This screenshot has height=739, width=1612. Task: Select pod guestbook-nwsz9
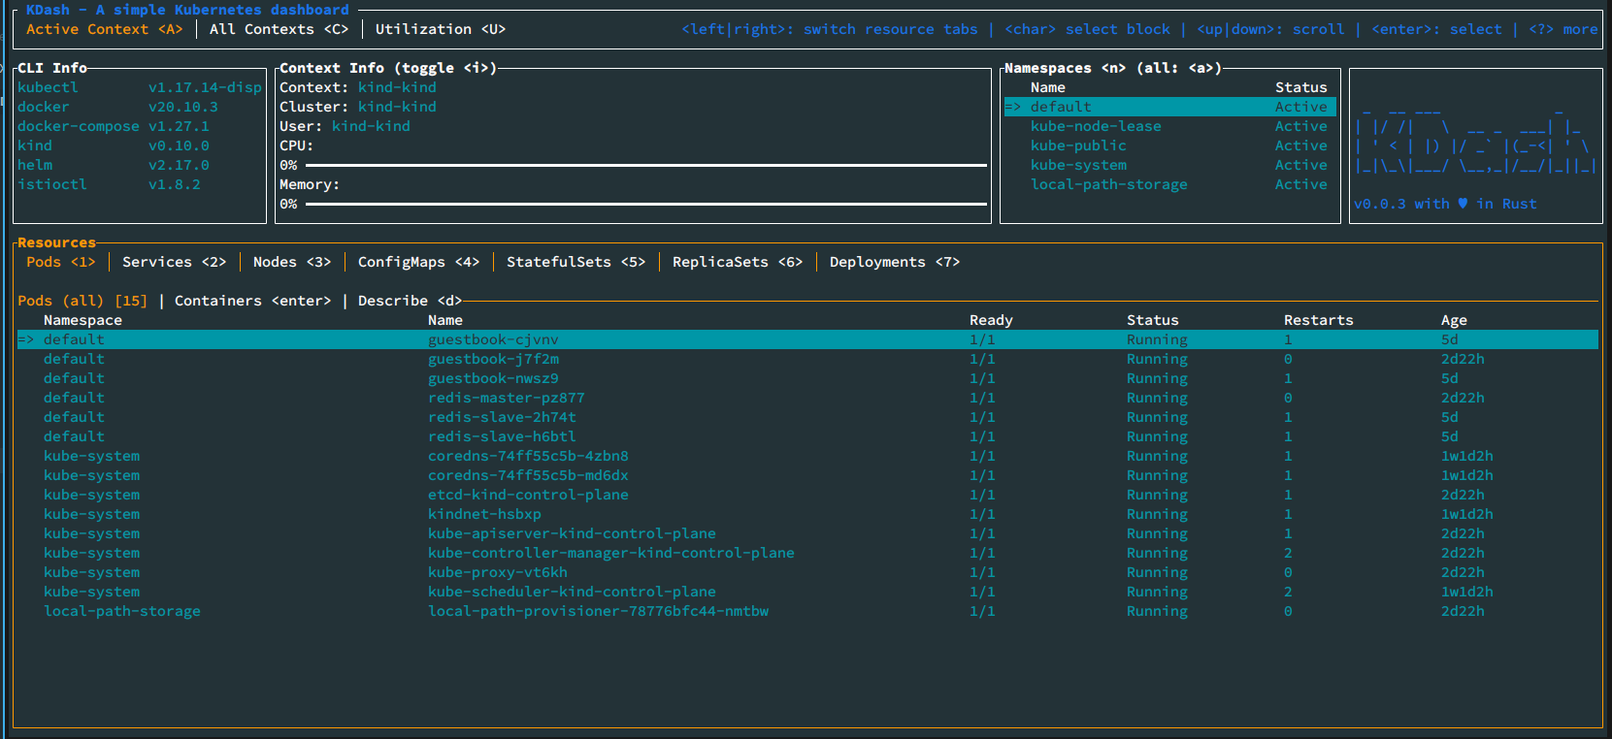click(807, 378)
